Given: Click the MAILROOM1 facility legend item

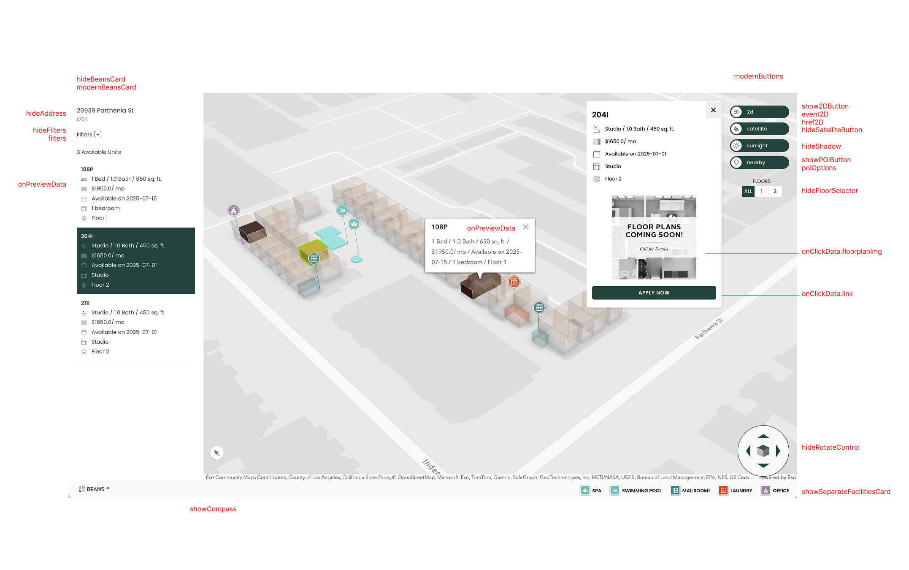Looking at the screenshot, I should [690, 491].
